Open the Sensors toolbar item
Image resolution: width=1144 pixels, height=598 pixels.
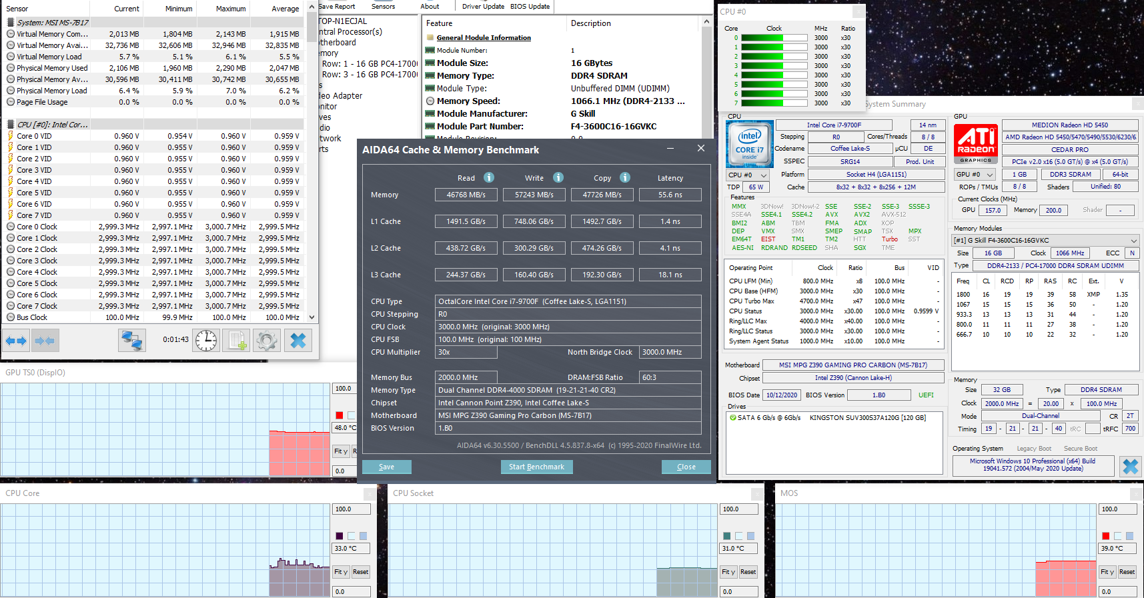point(383,7)
